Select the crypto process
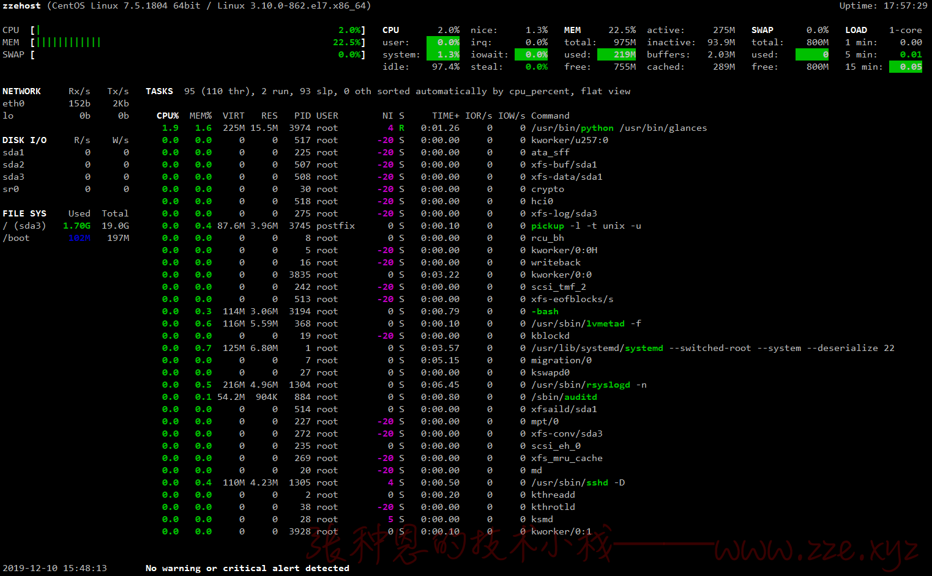The width and height of the screenshot is (932, 576). [x=363, y=189]
